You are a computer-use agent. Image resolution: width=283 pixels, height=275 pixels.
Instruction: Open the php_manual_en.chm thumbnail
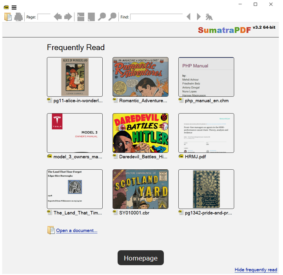click(x=206, y=77)
